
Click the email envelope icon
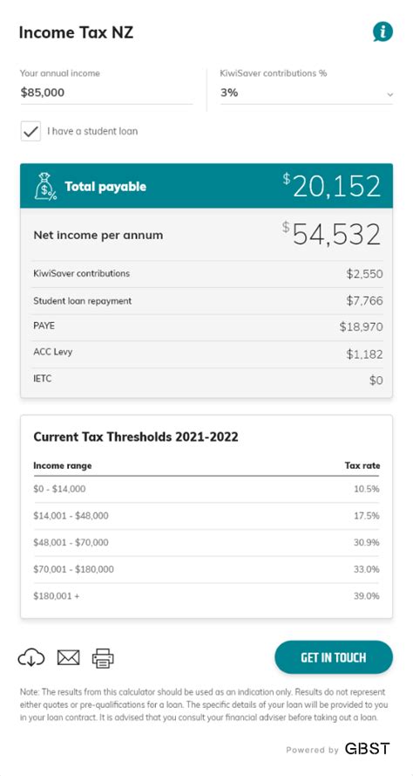click(x=68, y=657)
